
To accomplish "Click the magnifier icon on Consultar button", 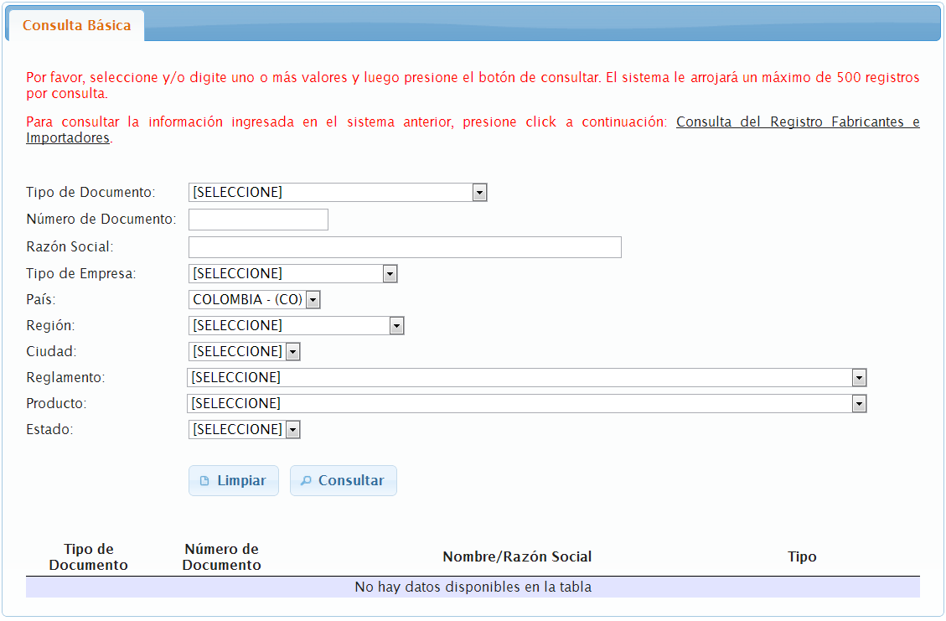I will click(x=306, y=481).
